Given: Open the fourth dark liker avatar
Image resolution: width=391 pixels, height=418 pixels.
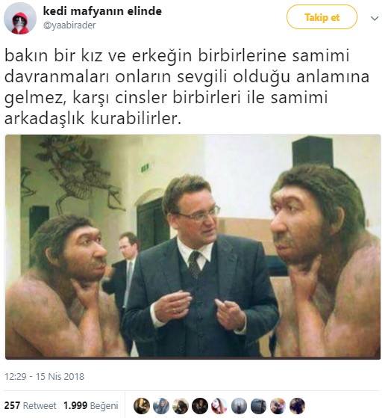Looking at the screenshot, I should [200, 406].
